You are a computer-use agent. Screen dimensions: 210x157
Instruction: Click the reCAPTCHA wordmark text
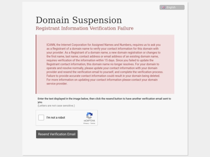89,120
